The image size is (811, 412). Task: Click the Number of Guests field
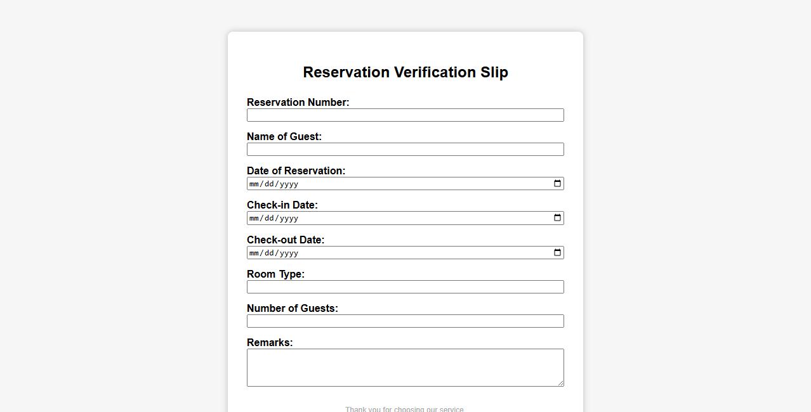pyautogui.click(x=405, y=321)
